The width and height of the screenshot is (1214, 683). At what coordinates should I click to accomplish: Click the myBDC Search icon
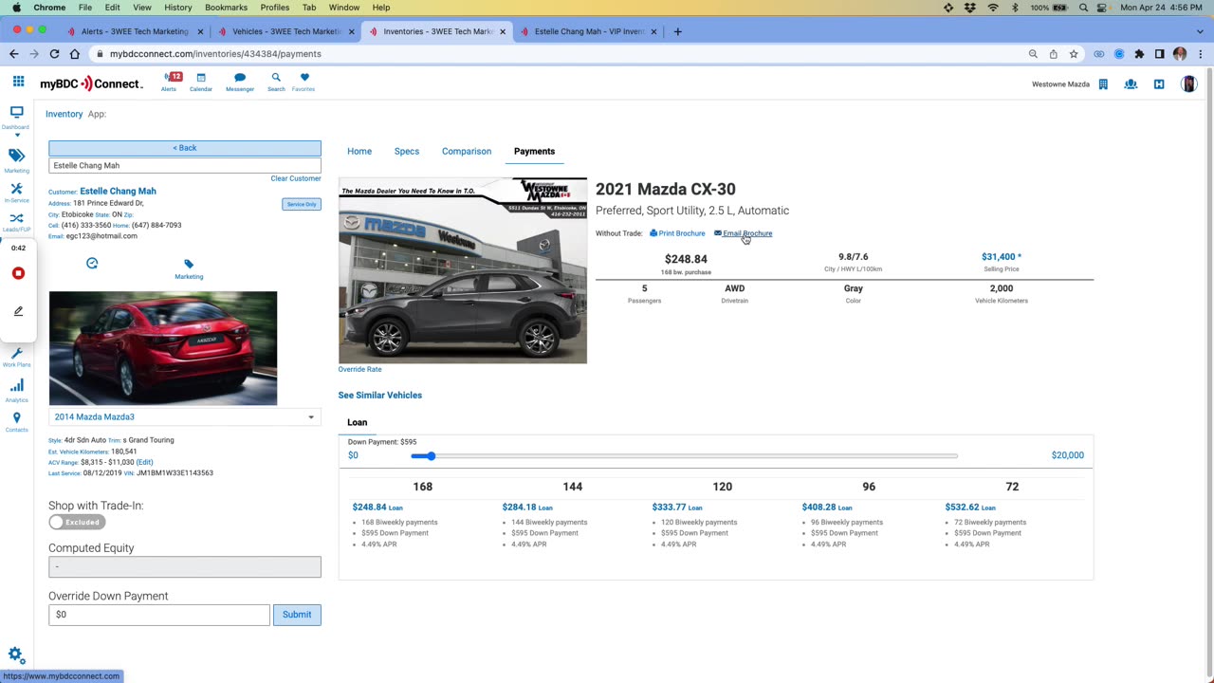pos(276,82)
